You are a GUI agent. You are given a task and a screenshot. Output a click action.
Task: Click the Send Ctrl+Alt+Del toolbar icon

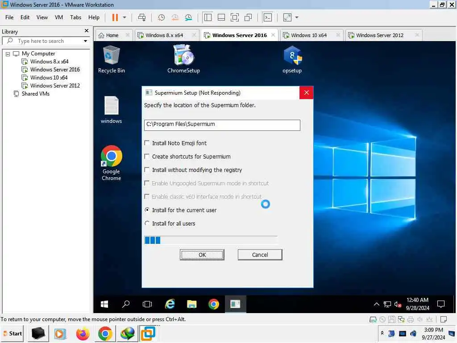[x=142, y=17]
